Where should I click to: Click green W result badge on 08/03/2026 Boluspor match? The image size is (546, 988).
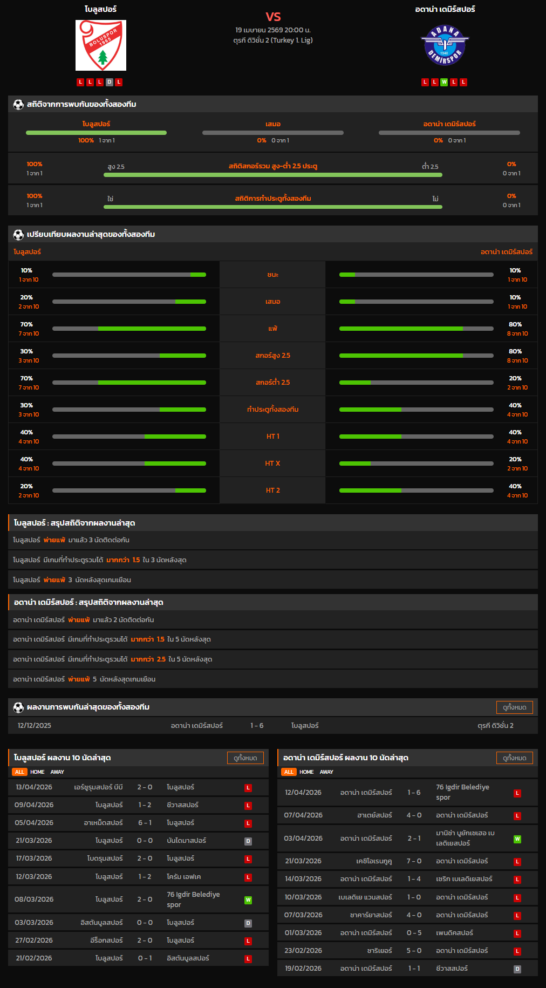pos(248,900)
